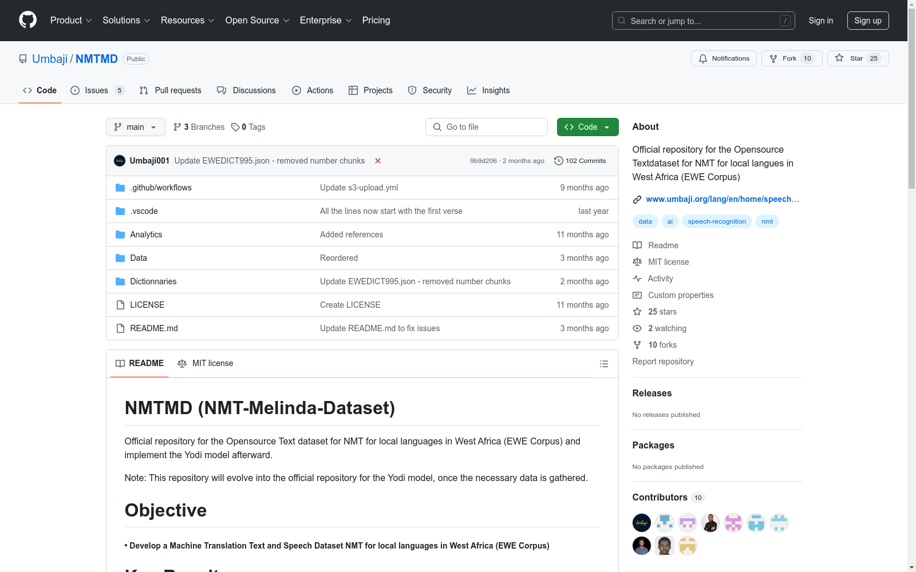This screenshot has height=572, width=916.
Task: Open the green Code dropdown button
Action: pos(588,127)
